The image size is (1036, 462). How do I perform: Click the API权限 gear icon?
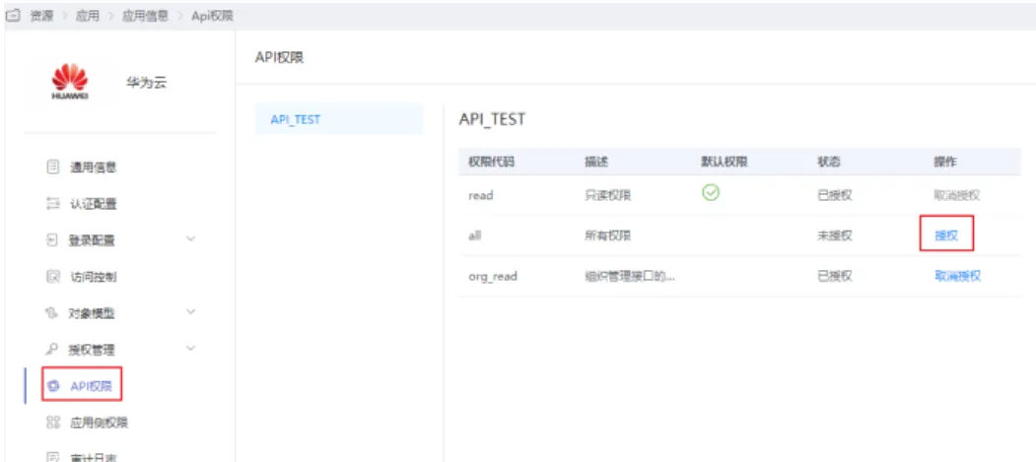[54, 386]
